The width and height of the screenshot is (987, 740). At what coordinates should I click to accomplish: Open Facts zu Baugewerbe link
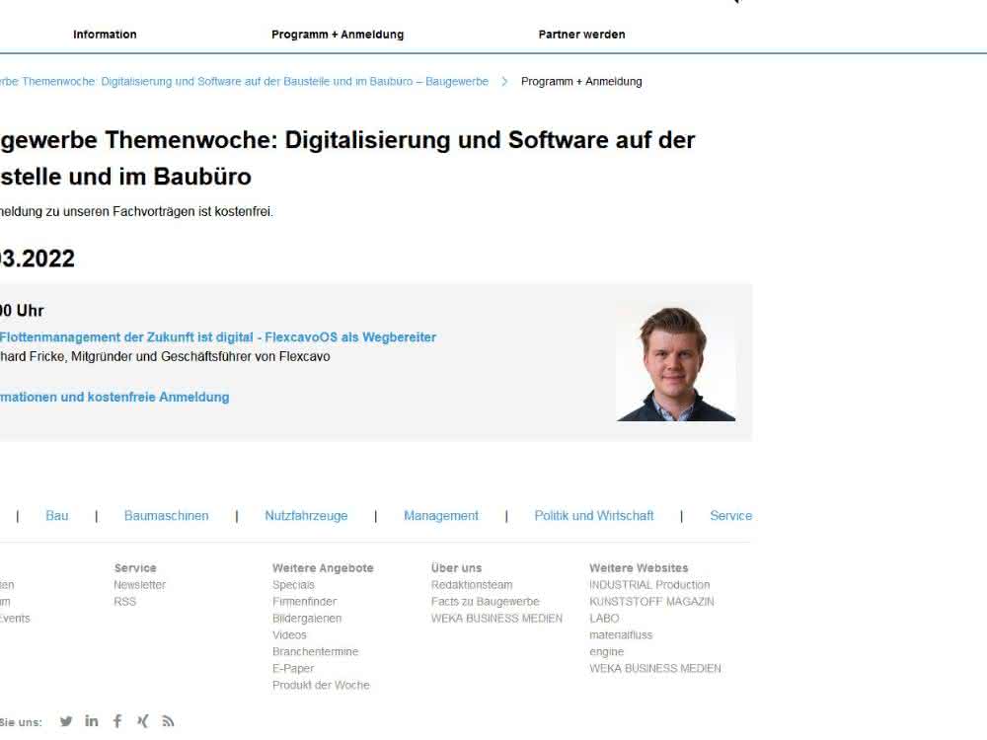coord(486,602)
